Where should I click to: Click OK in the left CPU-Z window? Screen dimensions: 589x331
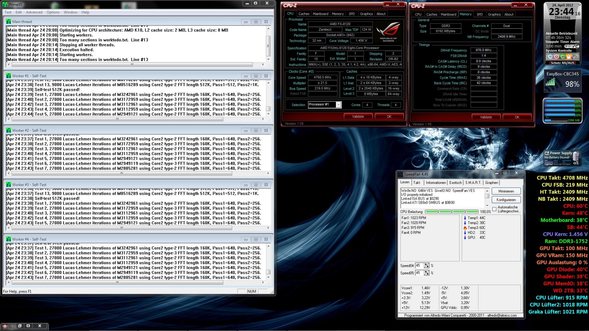389,117
